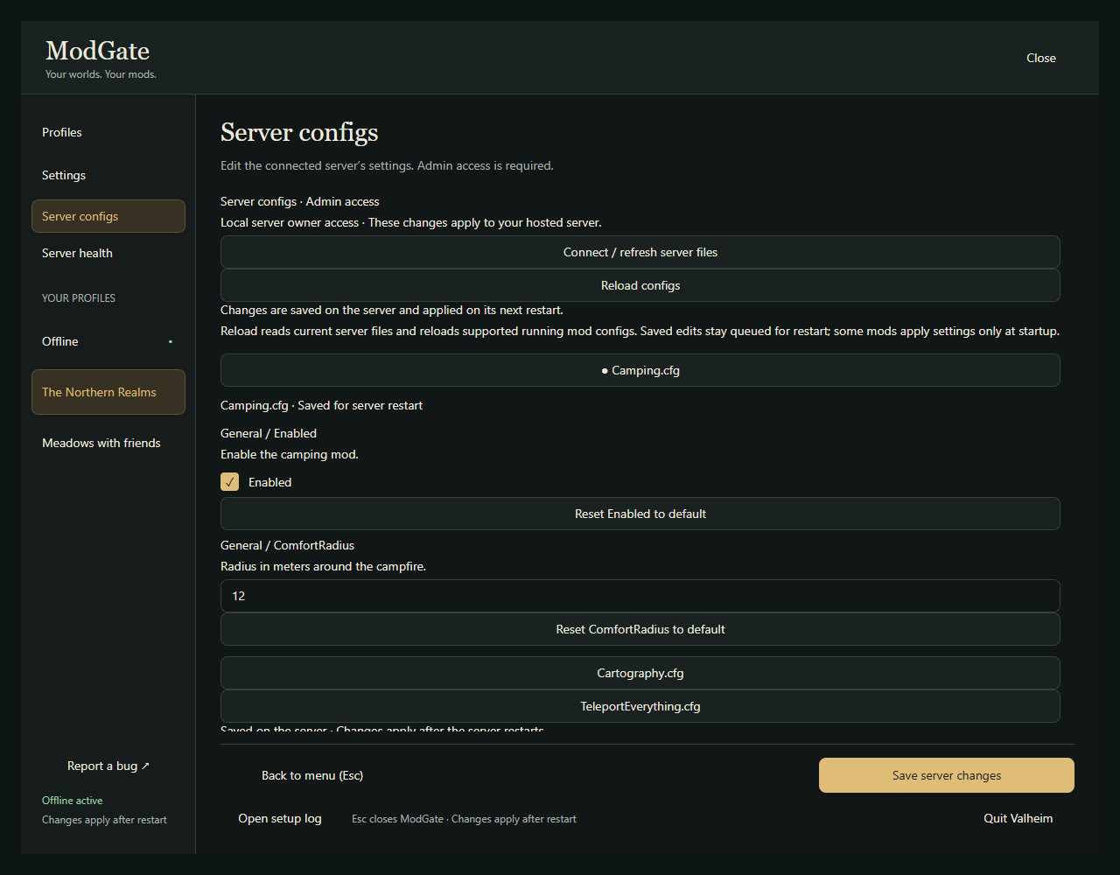1120x875 pixels.
Task: Quit Valheim
Action: (x=1018, y=819)
